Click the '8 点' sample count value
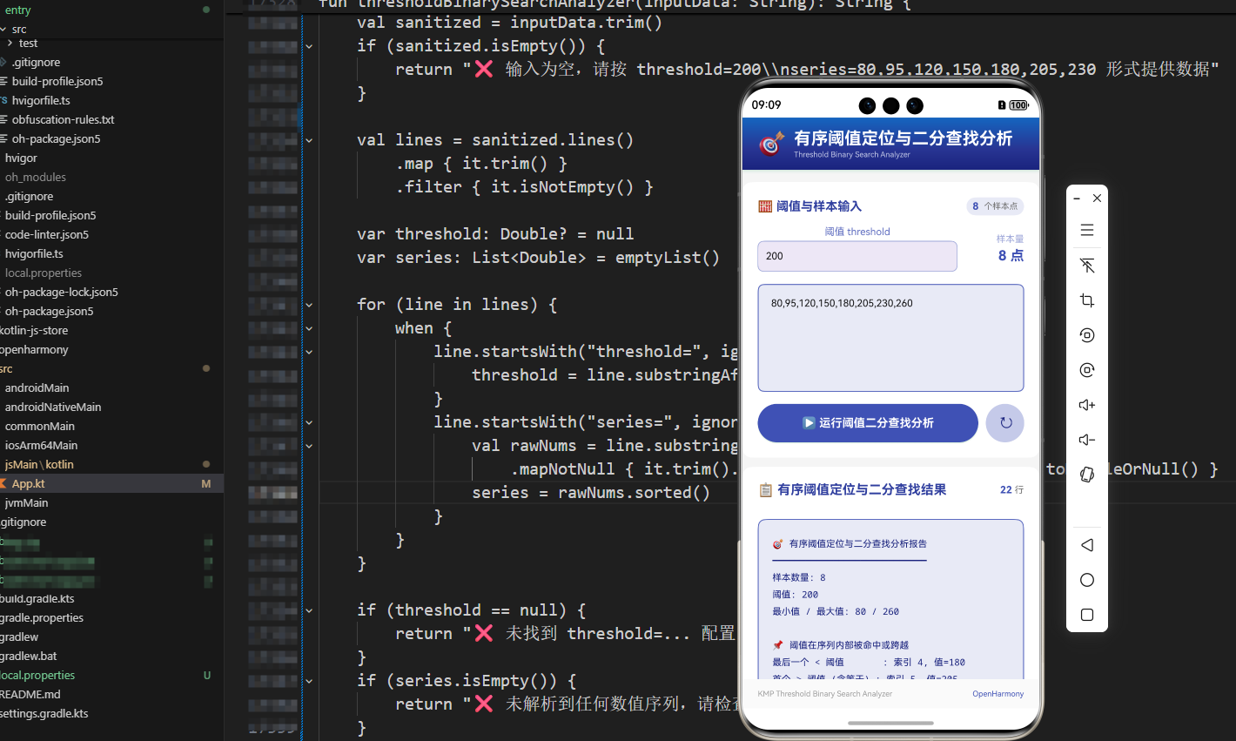 pyautogui.click(x=1011, y=255)
